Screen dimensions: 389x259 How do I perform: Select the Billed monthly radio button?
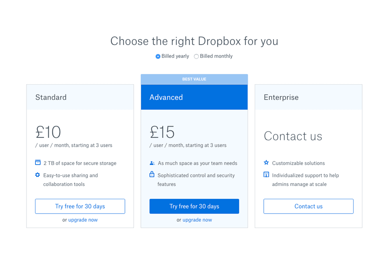[x=196, y=56]
